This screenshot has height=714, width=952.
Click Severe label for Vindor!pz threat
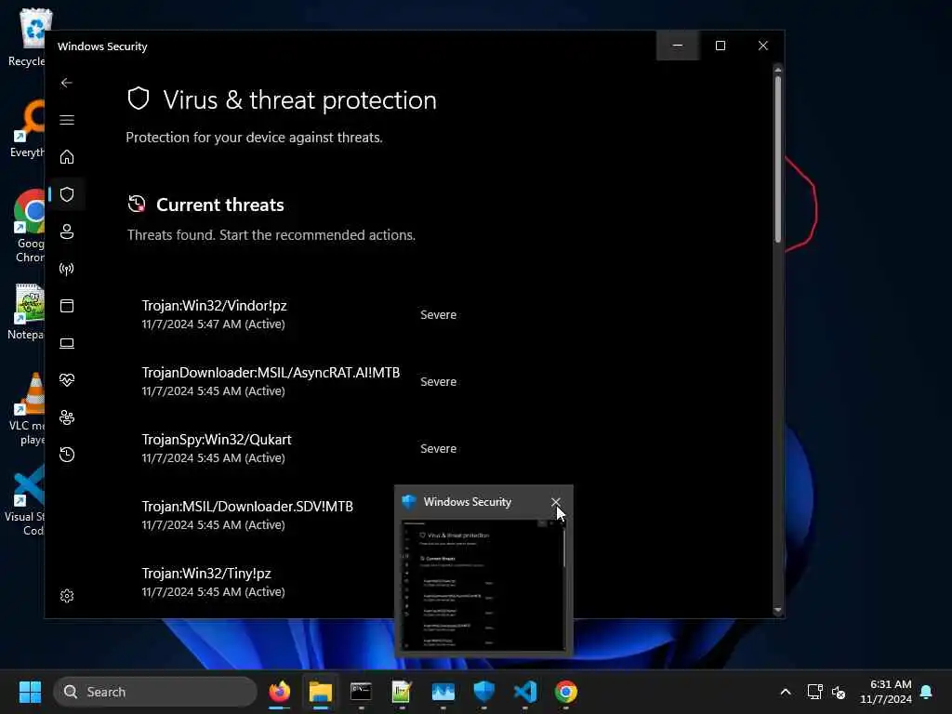pos(439,314)
